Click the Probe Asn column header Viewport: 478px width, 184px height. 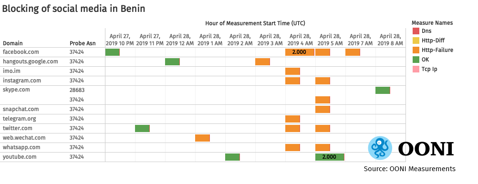click(83, 43)
